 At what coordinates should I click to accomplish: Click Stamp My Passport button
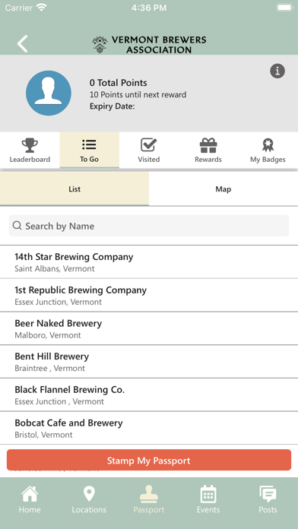pyautogui.click(x=149, y=460)
